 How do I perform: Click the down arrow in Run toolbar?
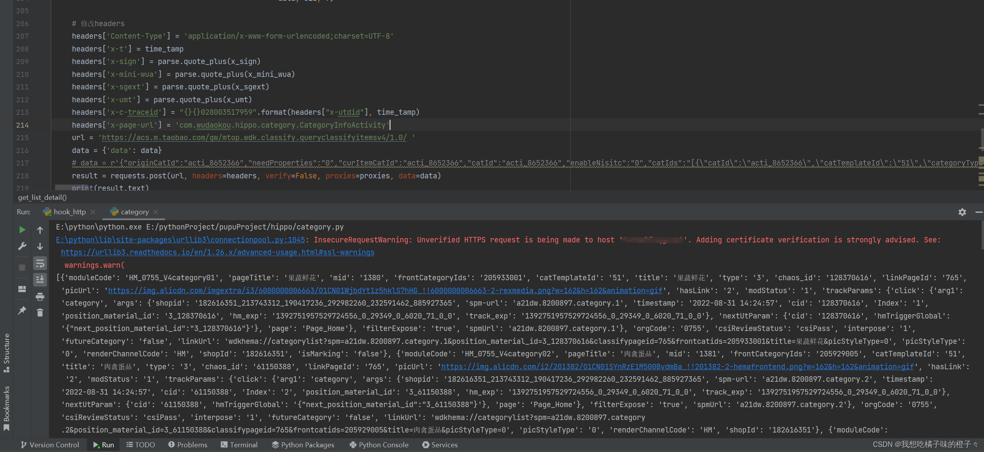[40, 246]
